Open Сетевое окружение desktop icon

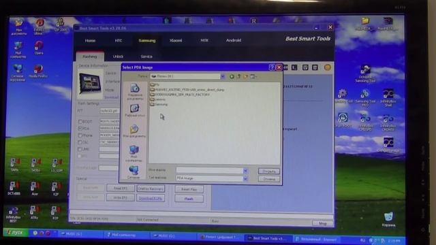click(x=18, y=73)
